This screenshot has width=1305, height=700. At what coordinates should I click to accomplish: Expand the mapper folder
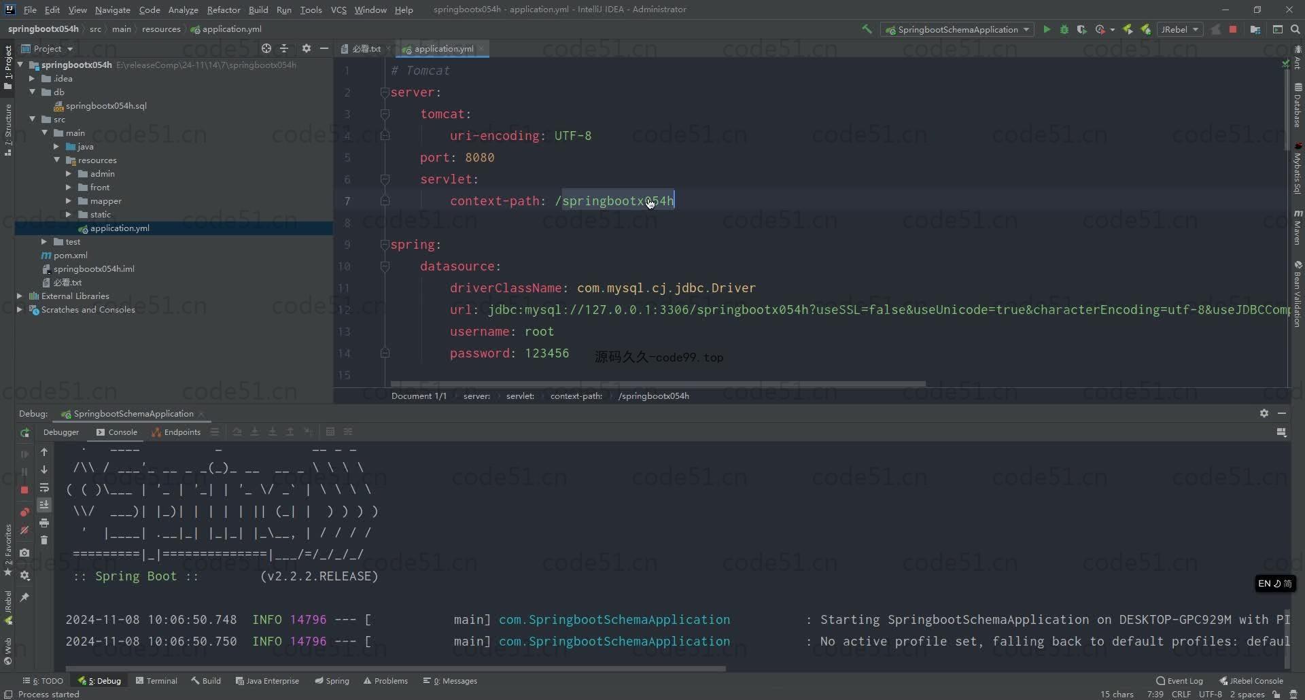(x=69, y=200)
